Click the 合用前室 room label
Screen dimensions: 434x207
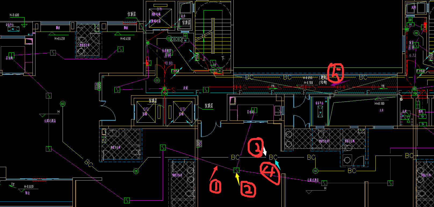point(167,50)
